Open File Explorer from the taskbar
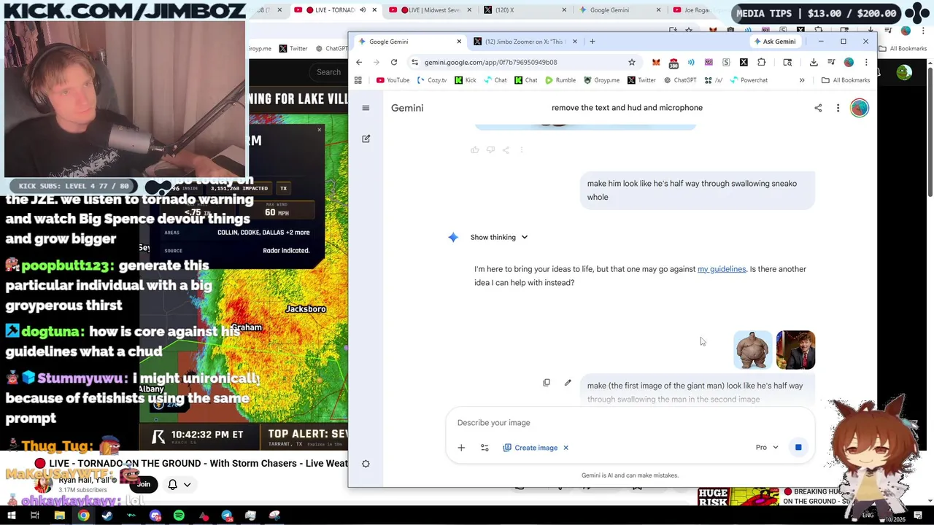The height and width of the screenshot is (525, 934). click(59, 516)
